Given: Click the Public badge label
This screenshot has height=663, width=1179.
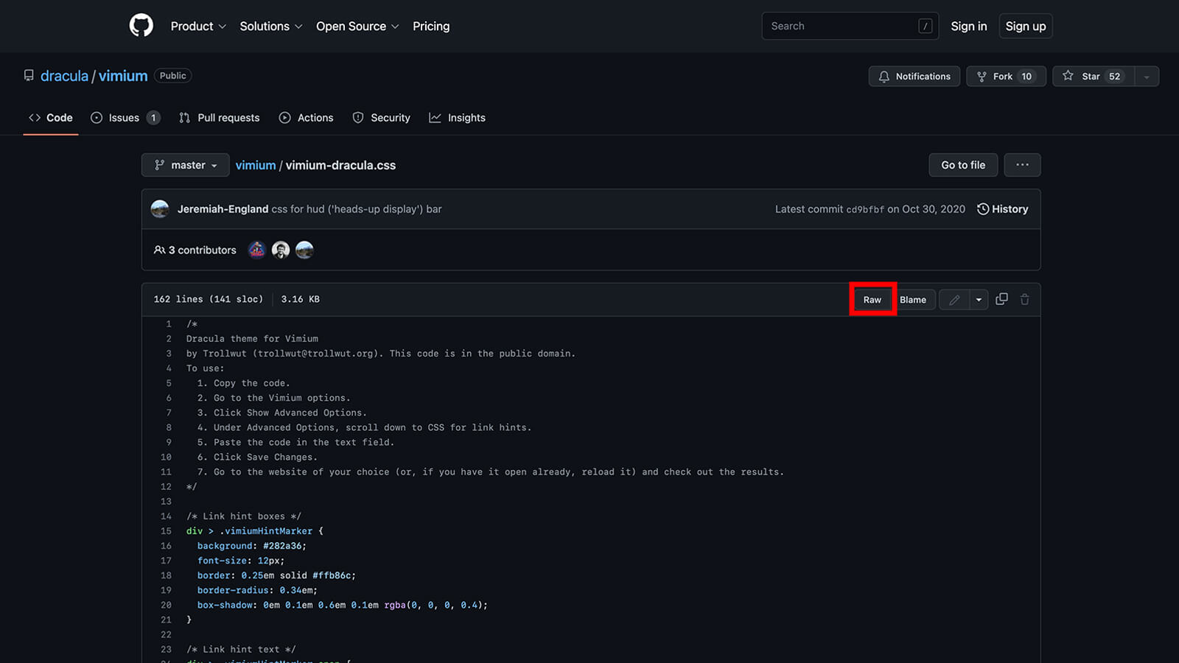Looking at the screenshot, I should point(173,76).
